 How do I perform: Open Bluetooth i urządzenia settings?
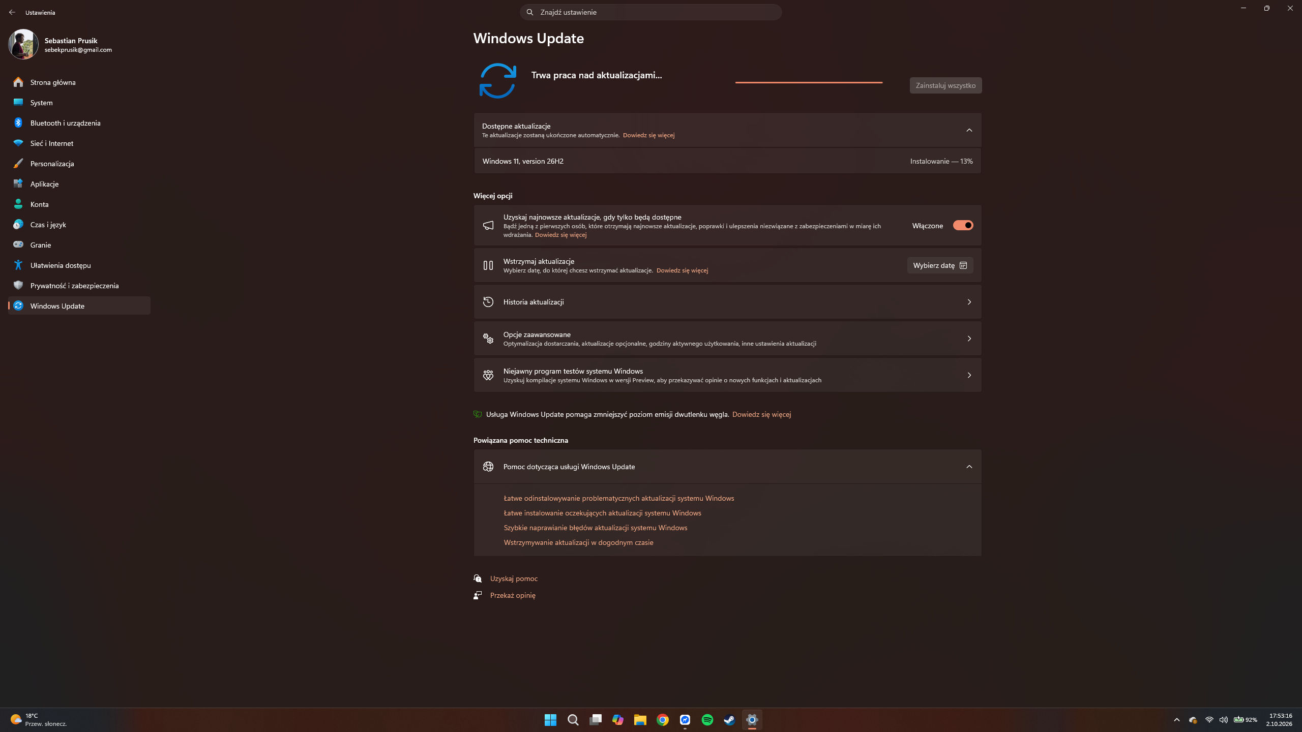[x=79, y=123]
